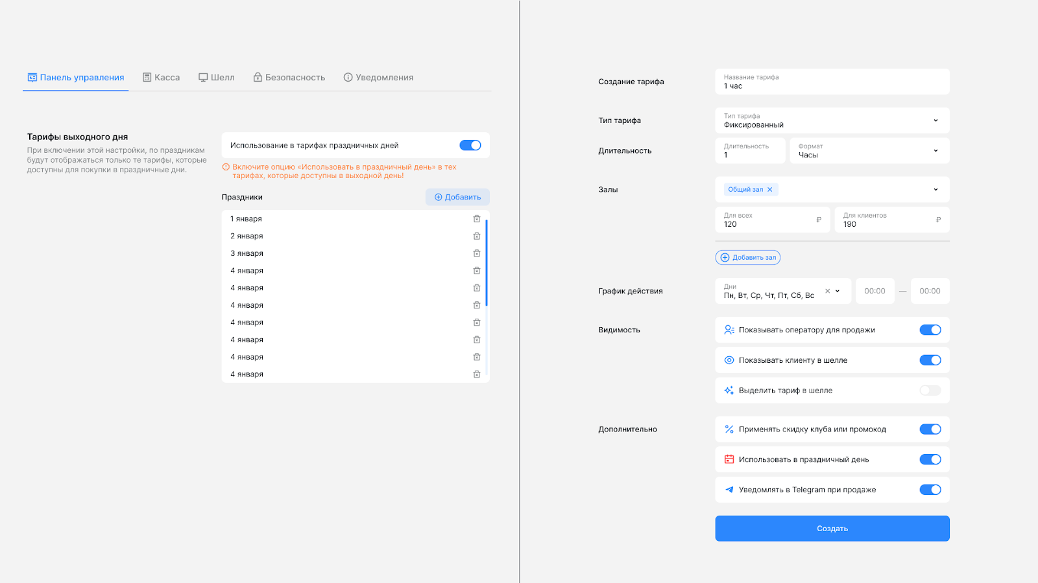
Task: Click the Общий зал tag label
Action: click(745, 190)
